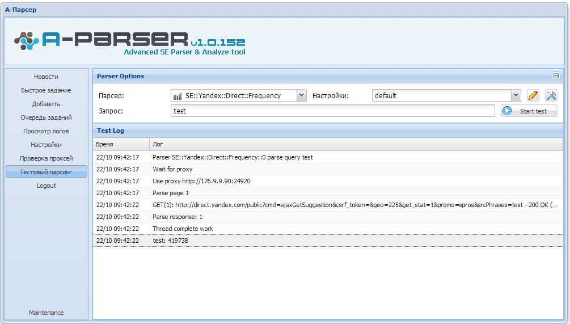The height and width of the screenshot is (324, 570).
Task: Click the A-Парсер window title
Action: pyautogui.click(x=21, y=10)
